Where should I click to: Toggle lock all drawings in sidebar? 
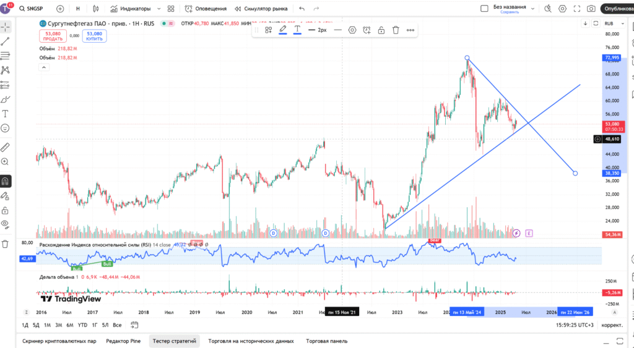click(x=5, y=210)
